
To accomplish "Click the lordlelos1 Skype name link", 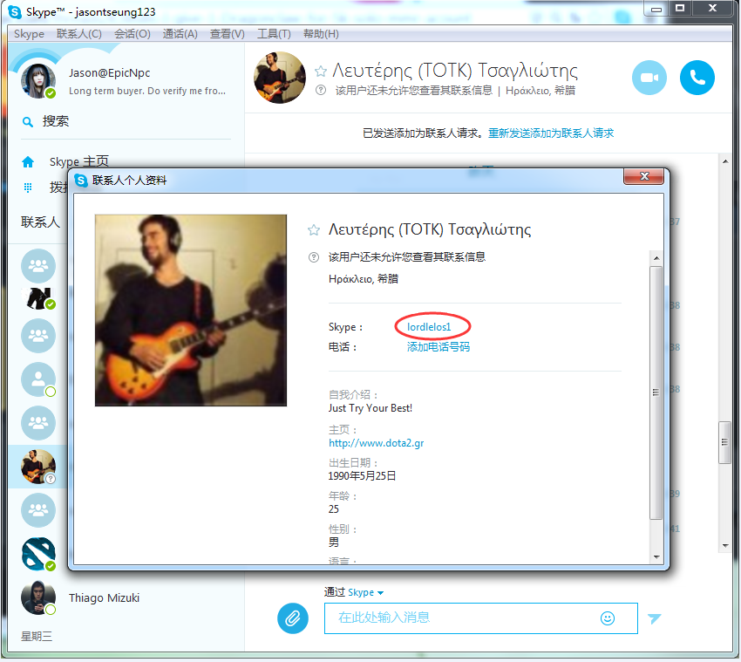I will pos(429,327).
